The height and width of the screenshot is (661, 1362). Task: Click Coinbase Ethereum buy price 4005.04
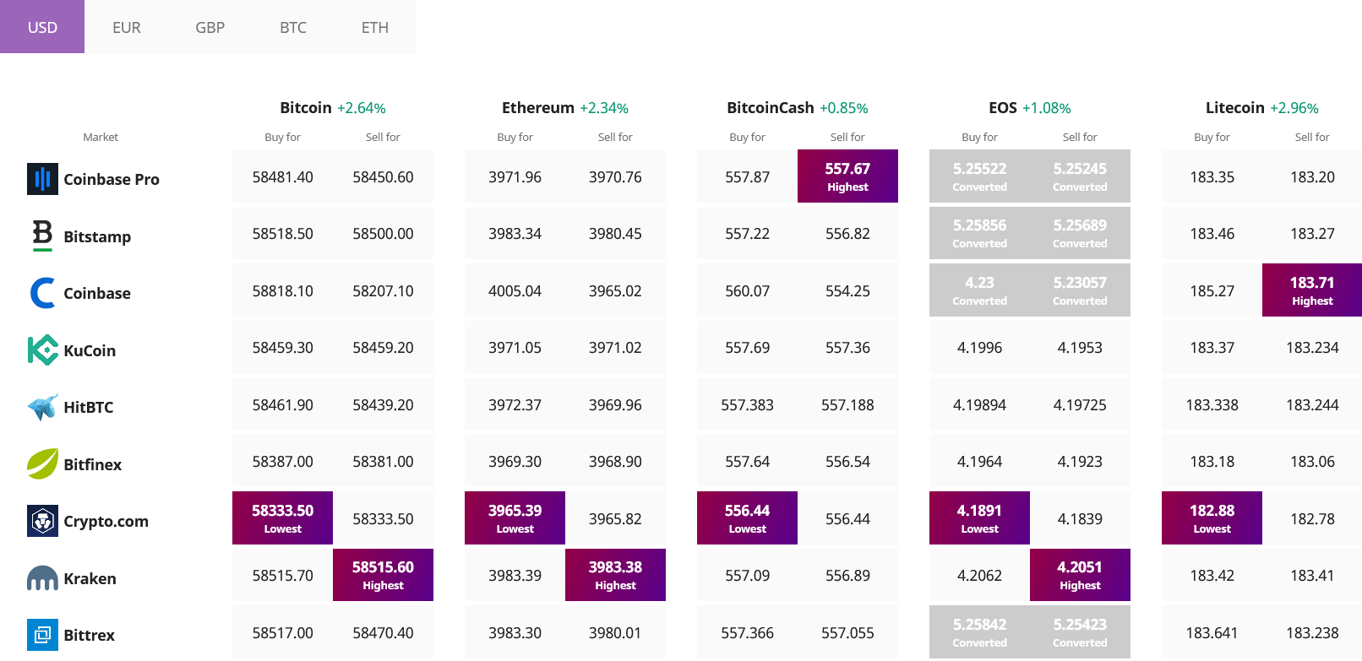pos(515,290)
